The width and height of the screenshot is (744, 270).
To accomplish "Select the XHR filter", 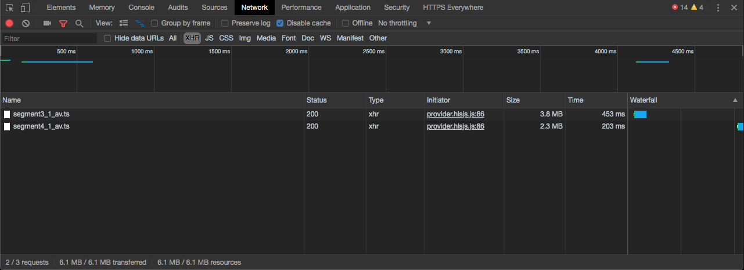I will tap(192, 38).
